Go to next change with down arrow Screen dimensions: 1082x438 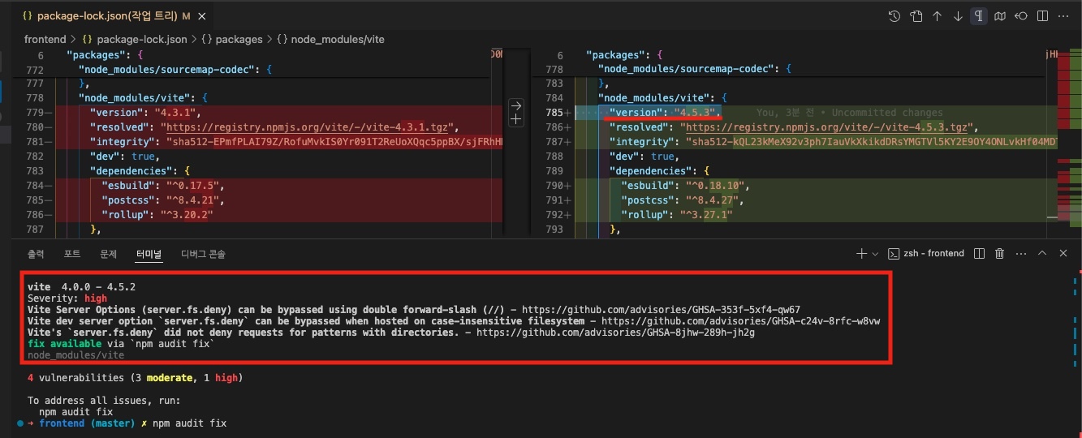pyautogui.click(x=958, y=16)
